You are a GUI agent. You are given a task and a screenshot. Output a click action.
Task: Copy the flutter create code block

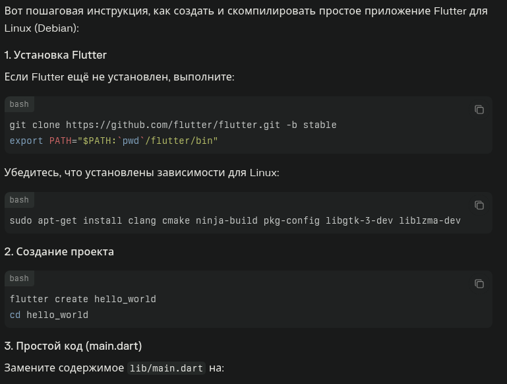(x=479, y=284)
